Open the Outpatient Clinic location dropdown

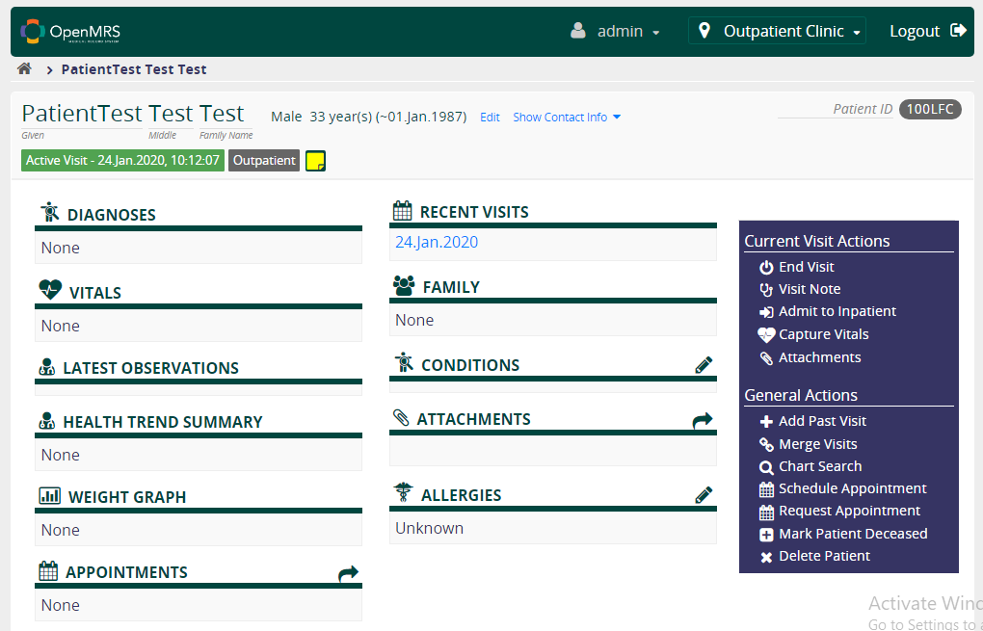point(778,31)
